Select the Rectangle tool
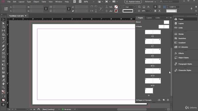The image size is (198, 111). [3, 57]
